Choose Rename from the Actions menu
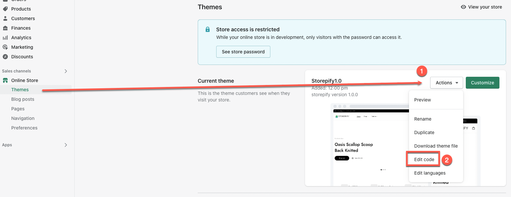511x197 pixels. 436,119
